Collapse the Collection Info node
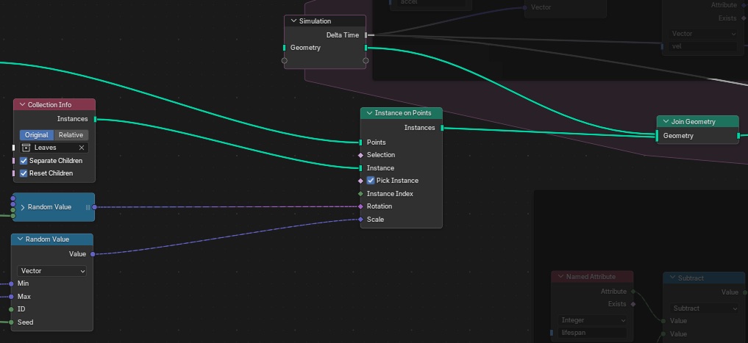Viewport: 748px width, 343px height. coord(22,105)
